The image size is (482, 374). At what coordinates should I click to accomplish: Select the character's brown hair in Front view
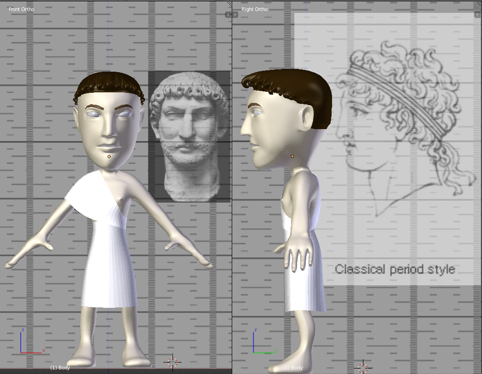[109, 82]
